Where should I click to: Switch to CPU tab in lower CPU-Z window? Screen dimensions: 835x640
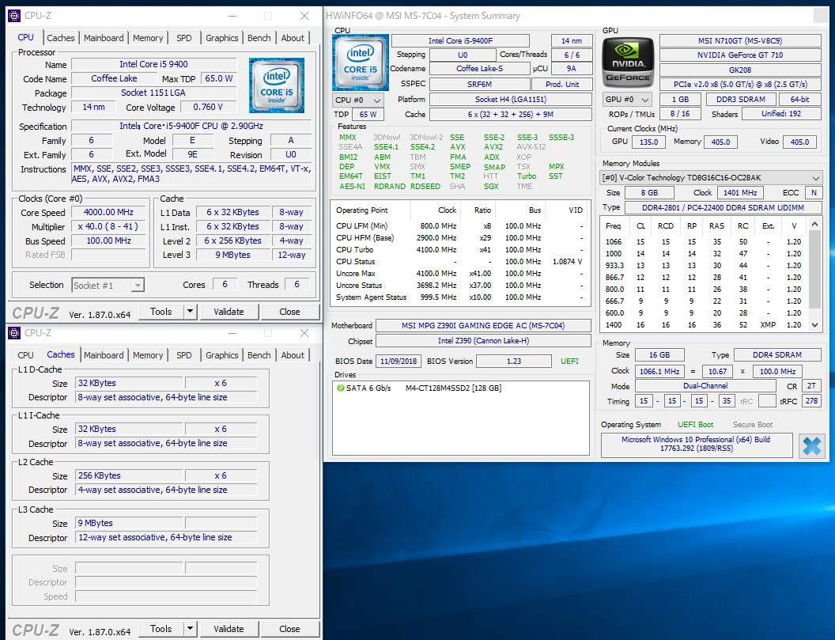(25, 355)
